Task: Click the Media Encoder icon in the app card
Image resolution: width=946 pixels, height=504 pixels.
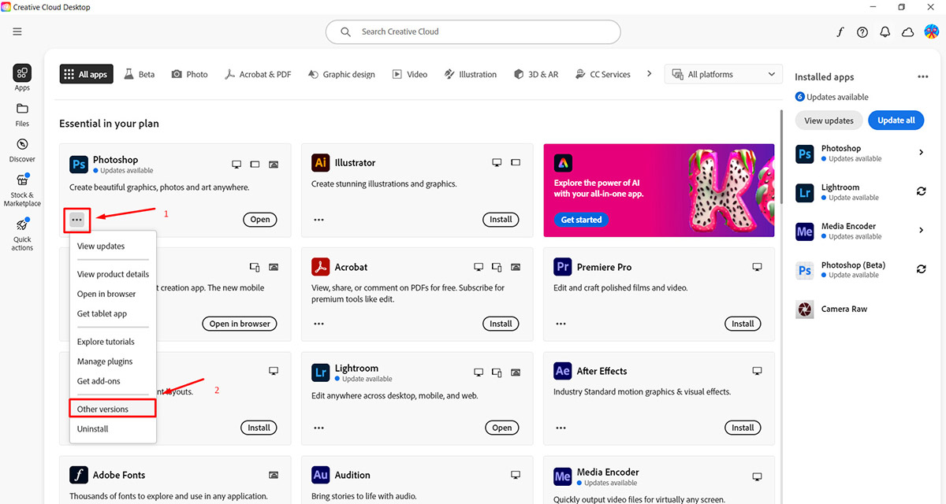Action: pos(563,476)
